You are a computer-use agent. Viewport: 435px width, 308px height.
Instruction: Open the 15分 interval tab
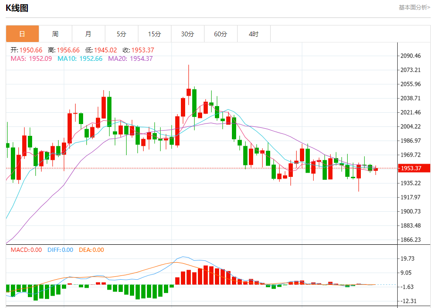click(154, 34)
